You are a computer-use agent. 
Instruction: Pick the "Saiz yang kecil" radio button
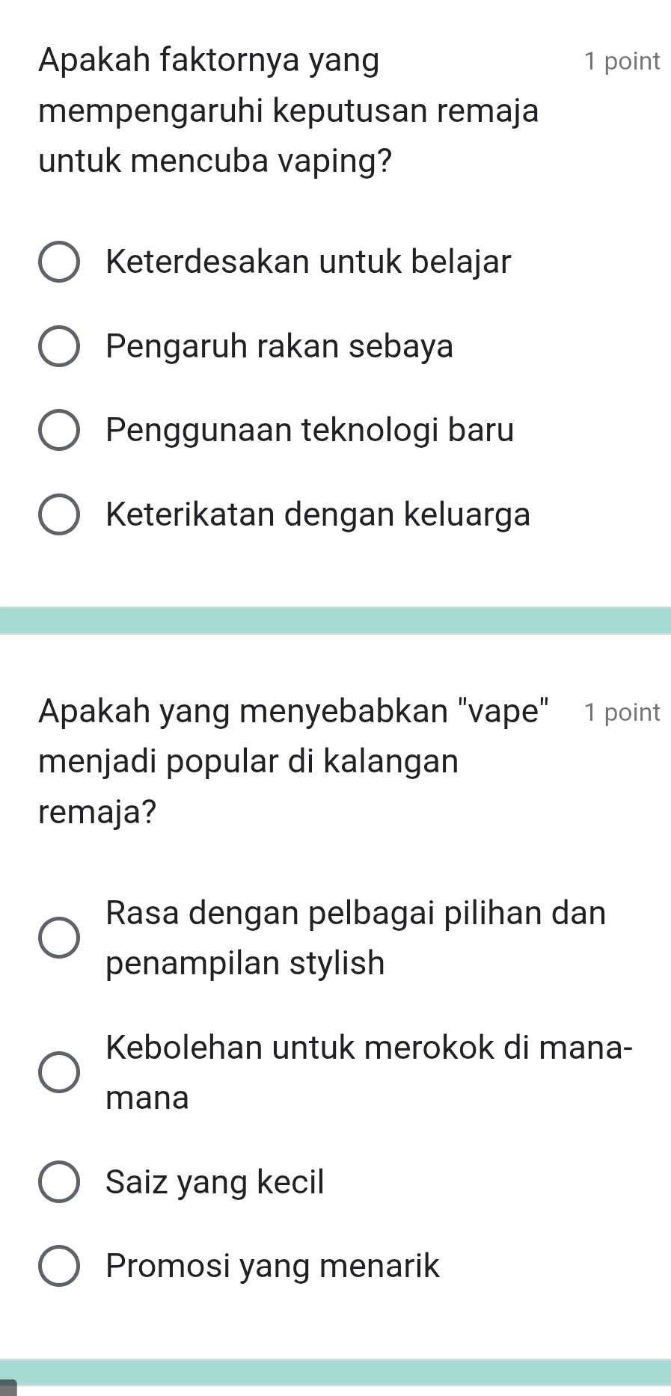click(x=58, y=1182)
